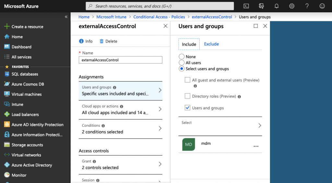Select the All users radio option
This screenshot has height=183, width=332.
[182, 63]
